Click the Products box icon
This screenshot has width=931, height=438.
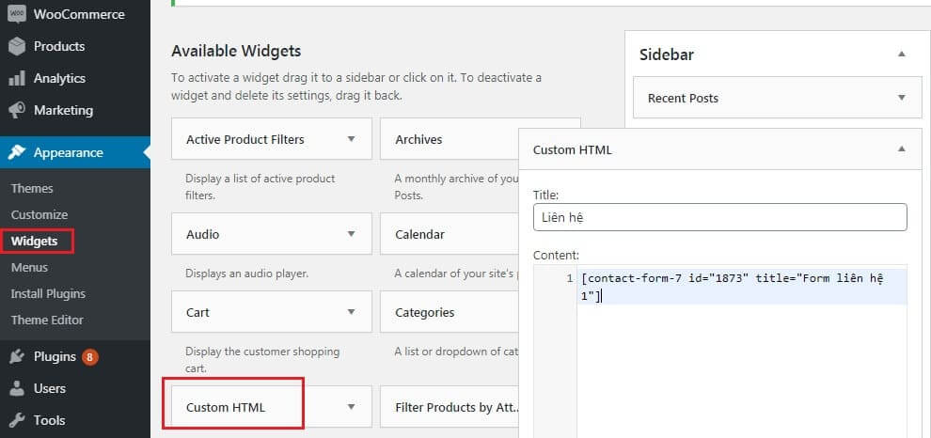point(16,46)
